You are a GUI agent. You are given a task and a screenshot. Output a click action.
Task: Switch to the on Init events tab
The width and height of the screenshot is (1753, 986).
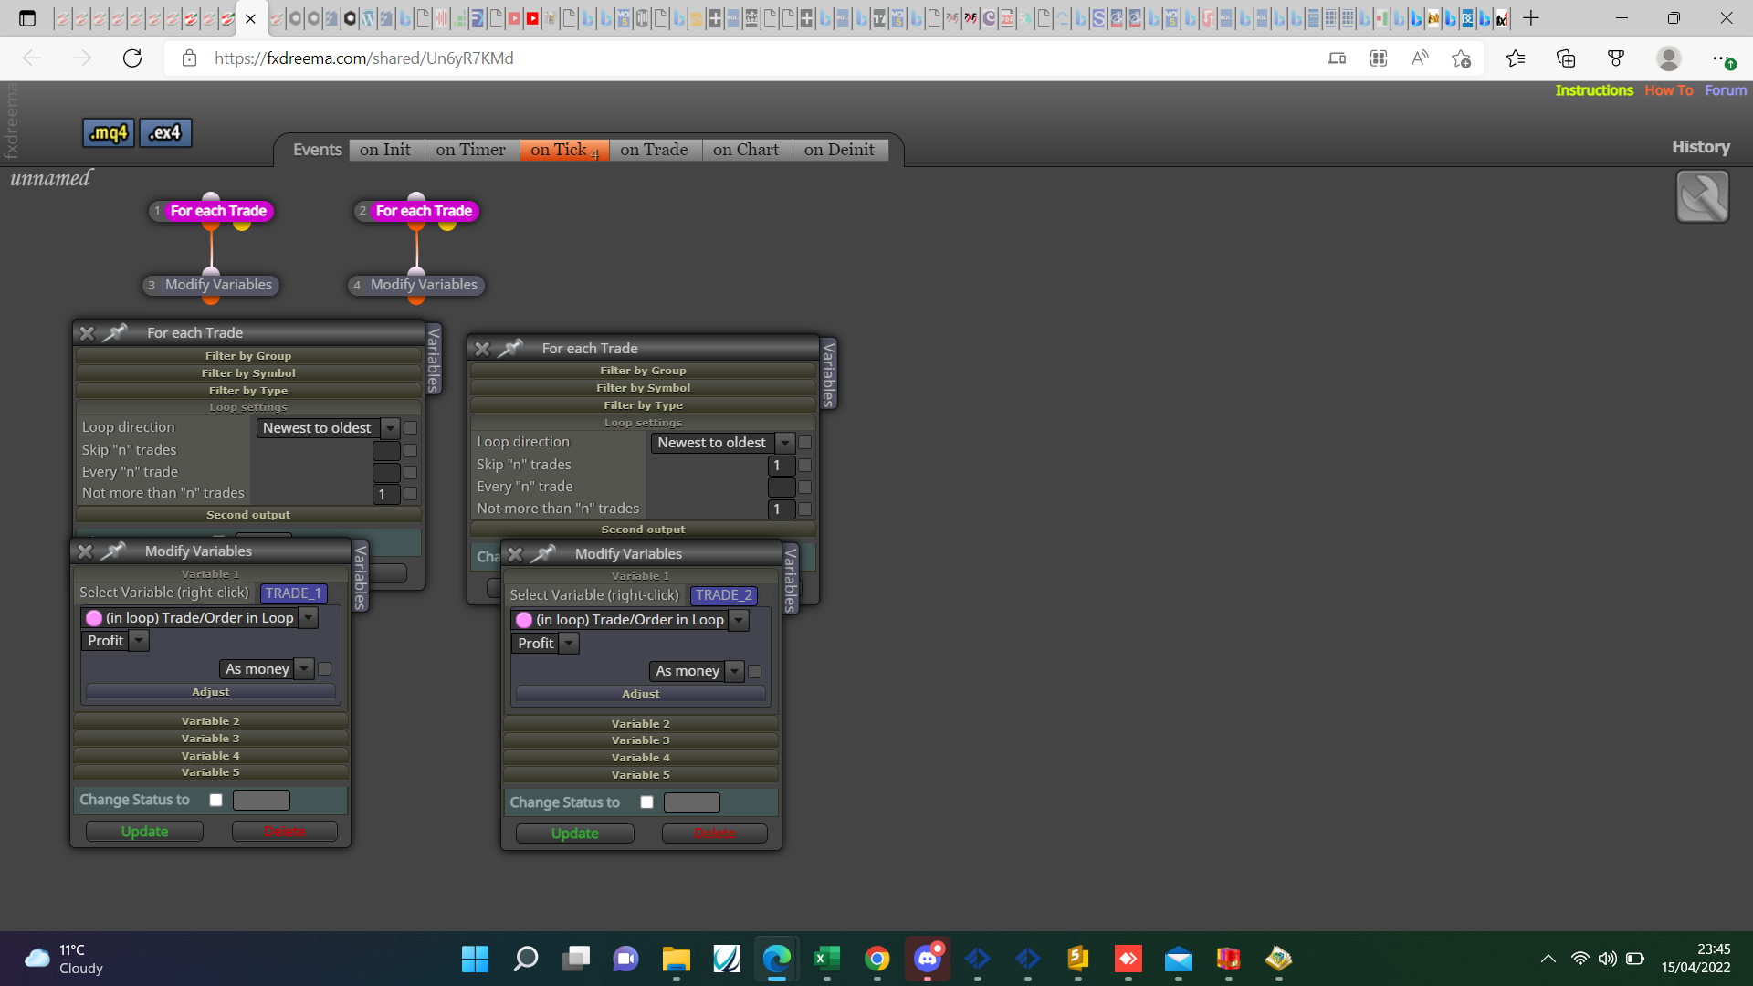pos(385,150)
